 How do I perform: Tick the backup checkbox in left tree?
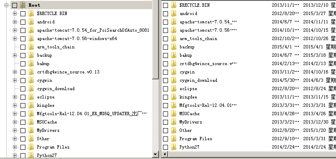click(x=23, y=56)
